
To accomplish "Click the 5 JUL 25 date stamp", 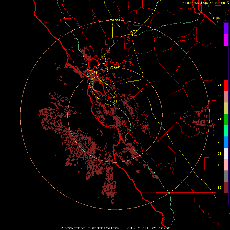I will (x=148, y=228).
